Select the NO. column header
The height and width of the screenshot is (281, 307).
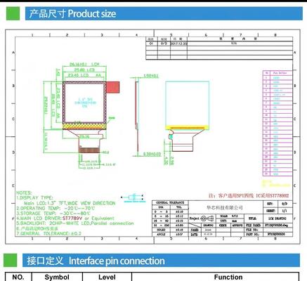click(x=18, y=277)
